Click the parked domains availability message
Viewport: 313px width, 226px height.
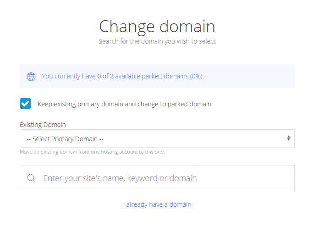123,76
